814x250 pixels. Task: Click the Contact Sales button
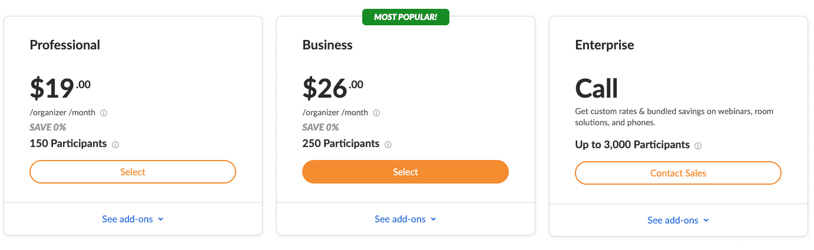[678, 173]
